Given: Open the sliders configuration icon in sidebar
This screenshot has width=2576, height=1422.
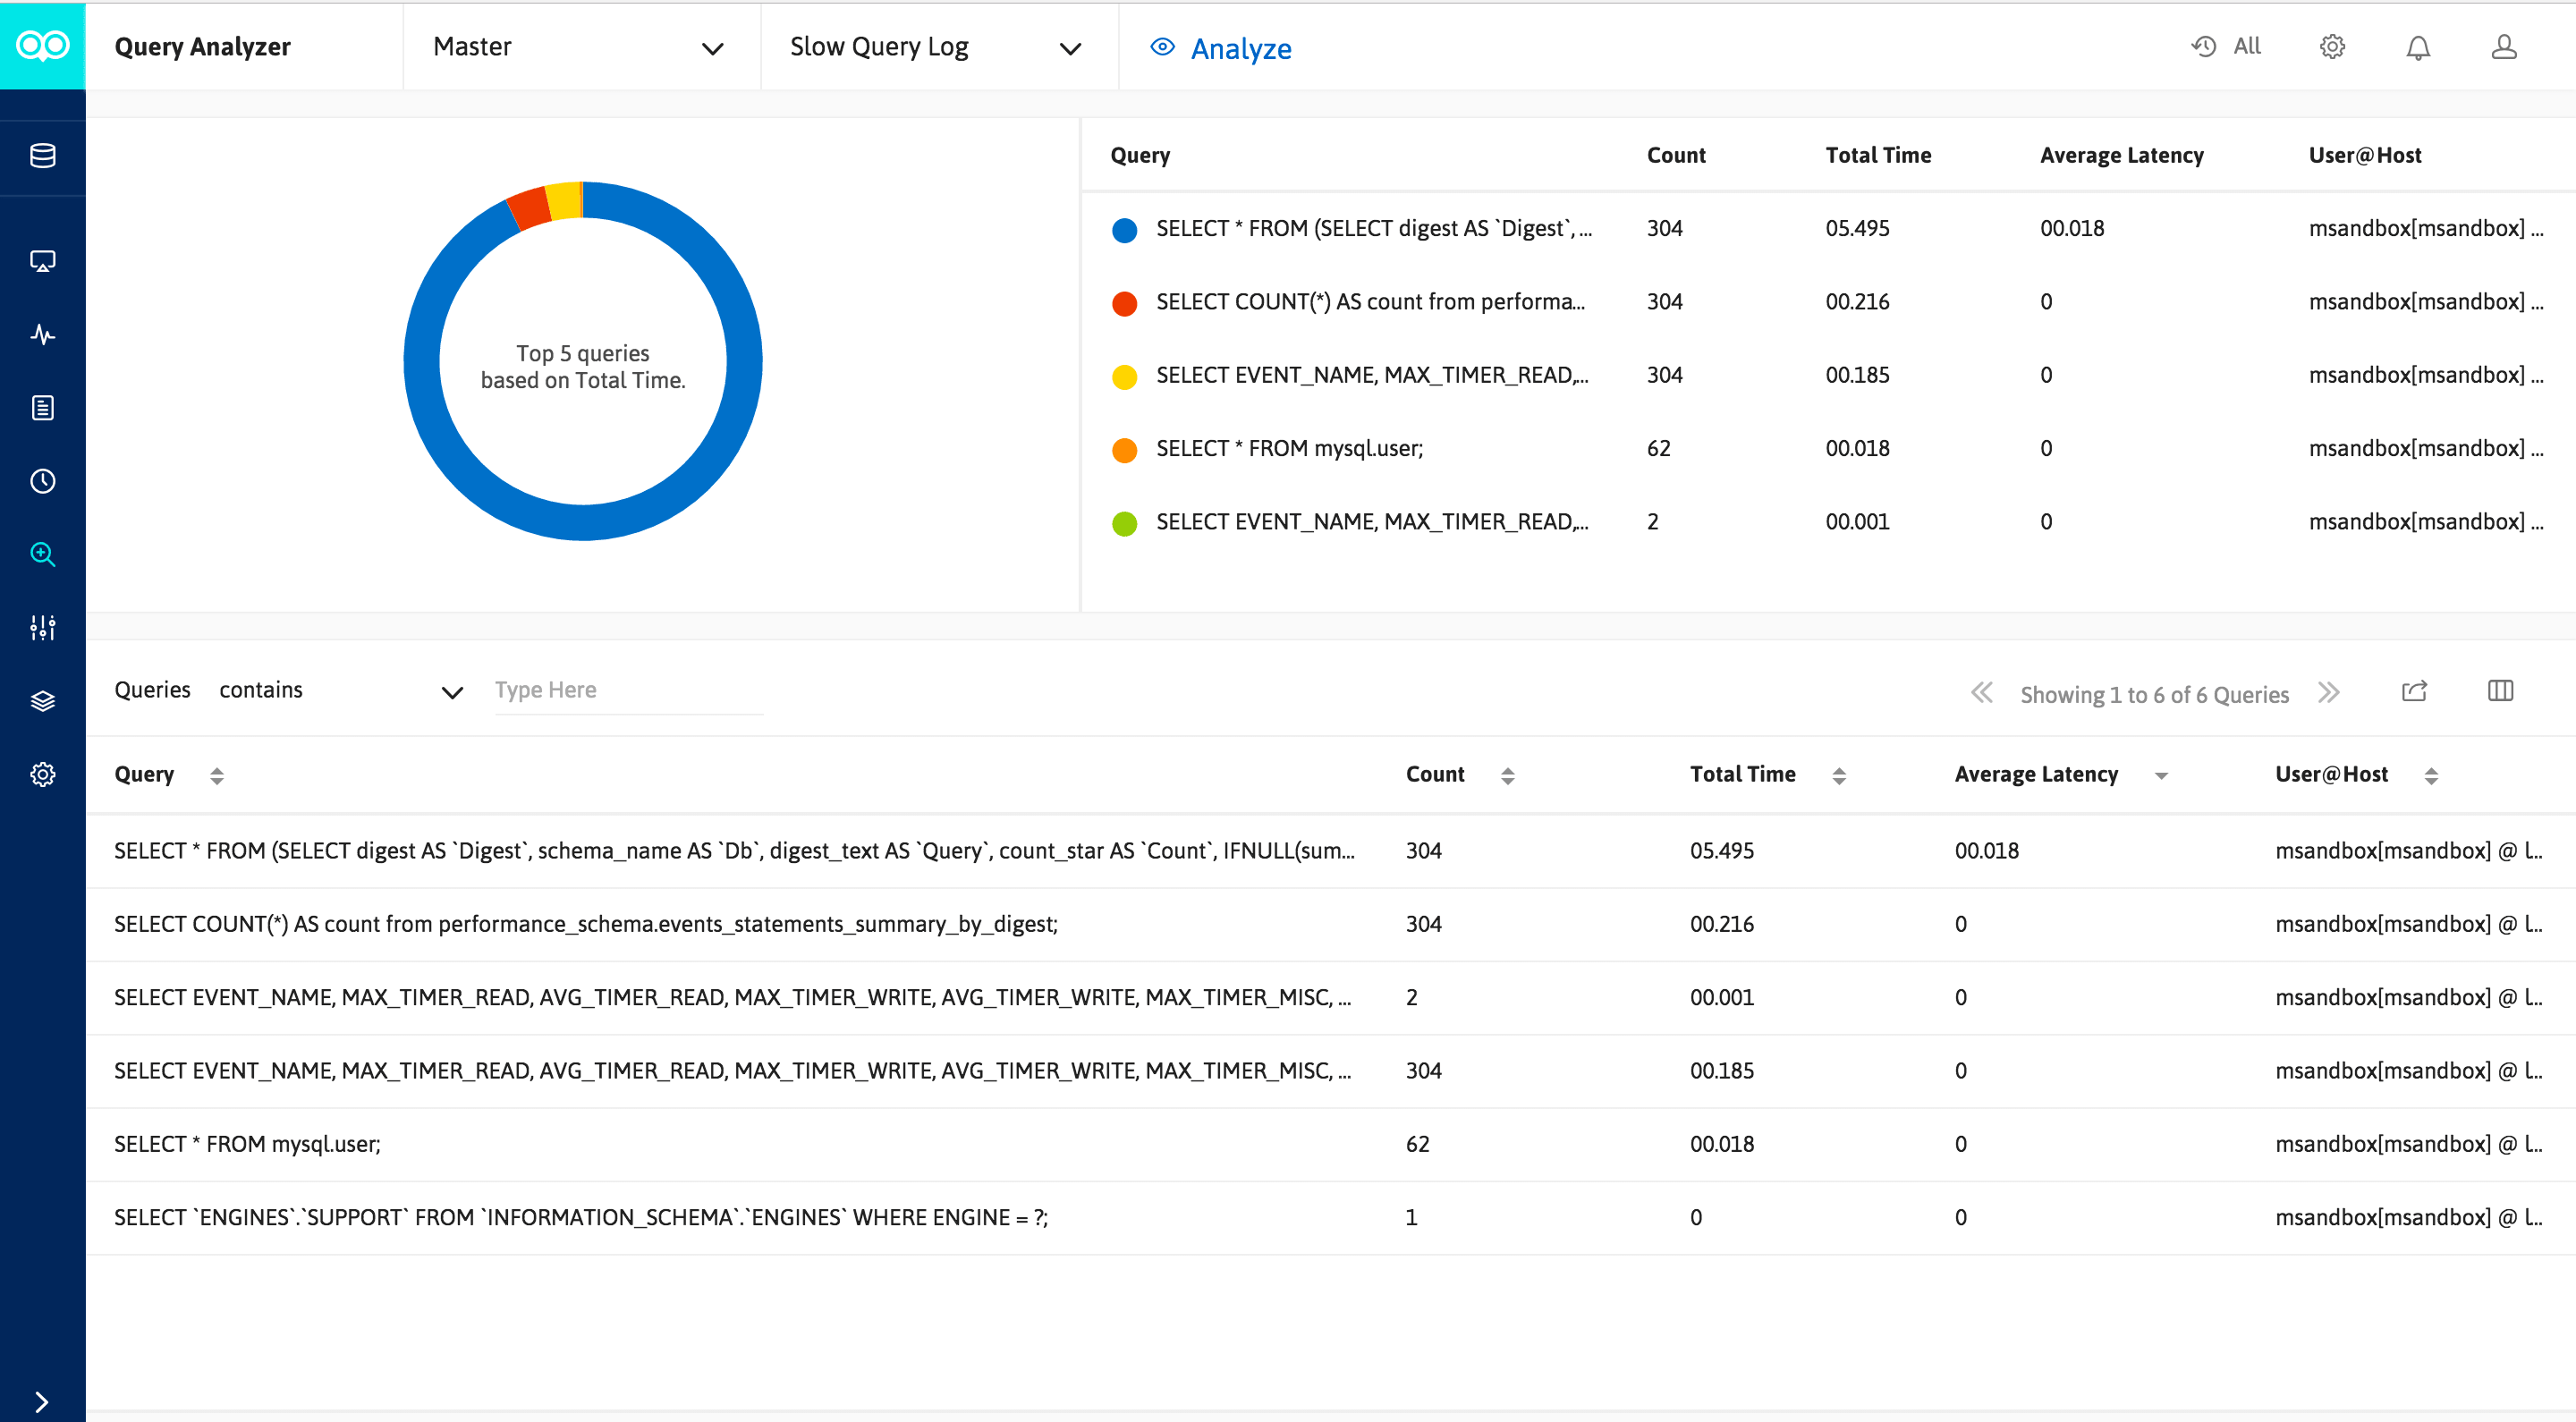Looking at the screenshot, I should coord(42,627).
